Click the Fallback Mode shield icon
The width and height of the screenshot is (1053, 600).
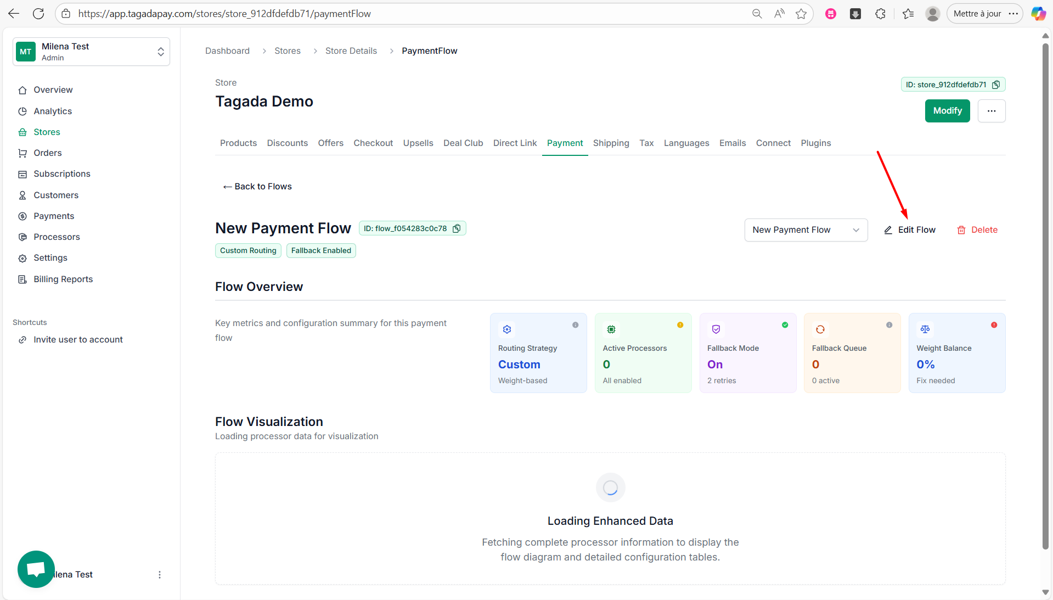(716, 329)
